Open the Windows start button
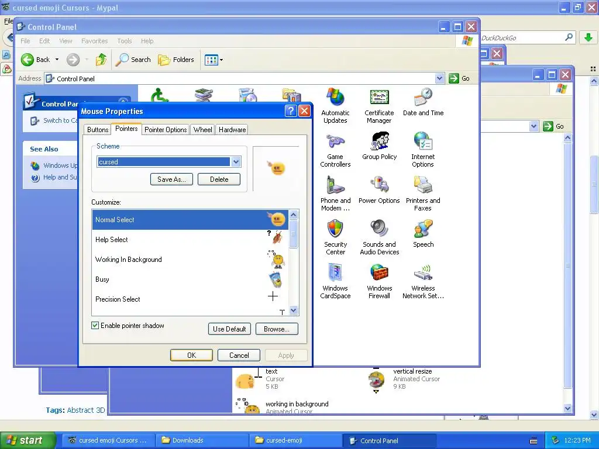 click(28, 440)
